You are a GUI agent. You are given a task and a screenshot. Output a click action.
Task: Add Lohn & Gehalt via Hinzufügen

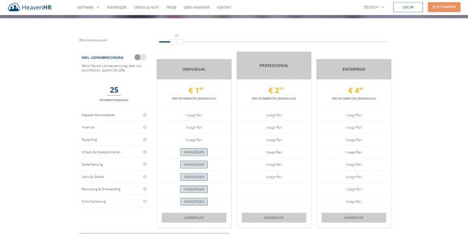coord(194,177)
